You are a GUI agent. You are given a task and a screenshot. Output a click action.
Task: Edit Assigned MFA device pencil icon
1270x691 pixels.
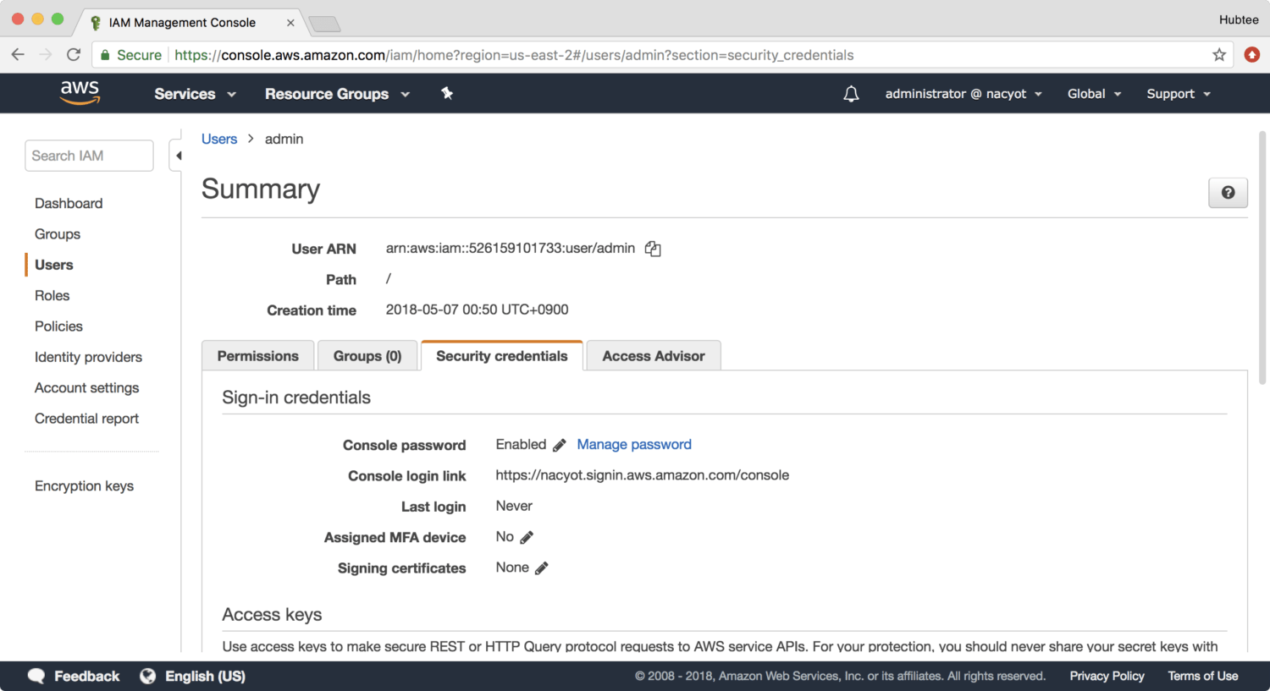click(x=527, y=537)
